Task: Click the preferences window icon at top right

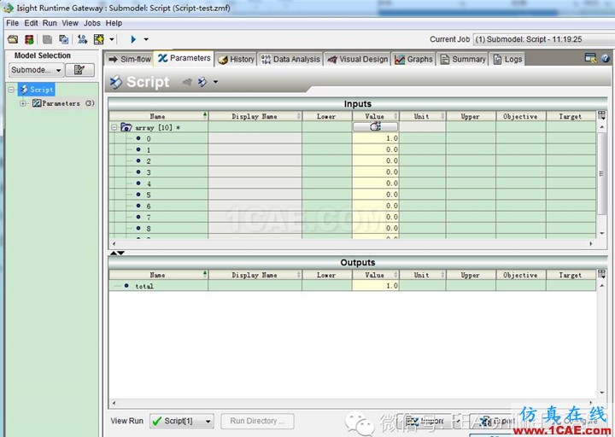Action: [x=590, y=58]
